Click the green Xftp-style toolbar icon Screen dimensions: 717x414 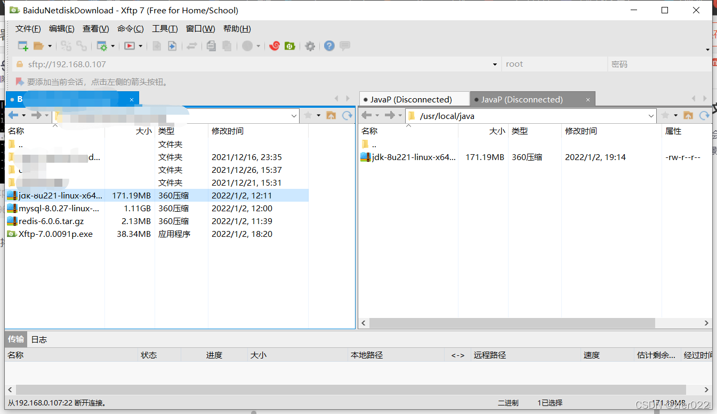point(289,46)
